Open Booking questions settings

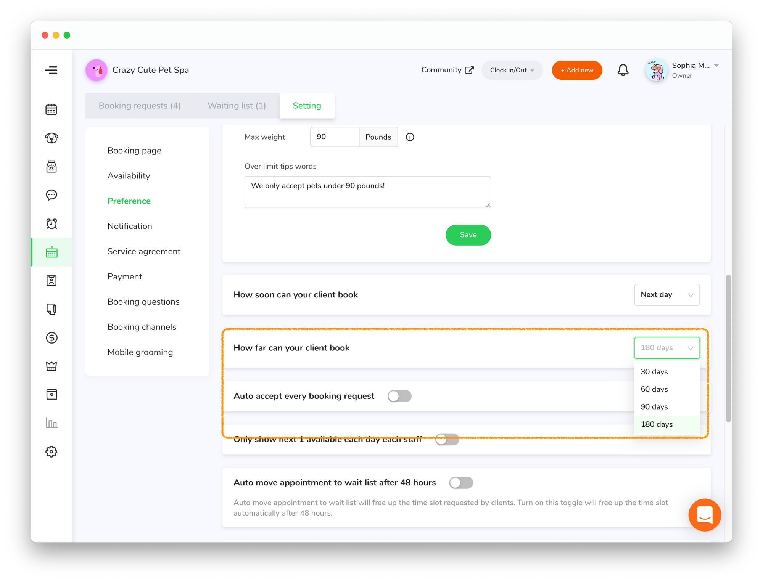click(143, 302)
